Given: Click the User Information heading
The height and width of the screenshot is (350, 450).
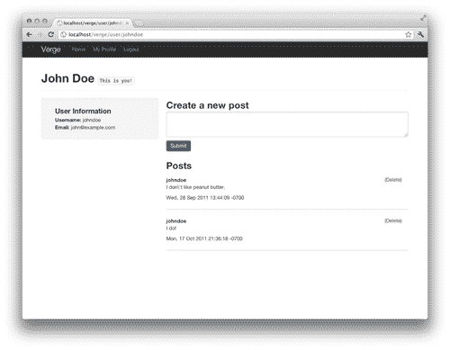Looking at the screenshot, I should click(83, 112).
